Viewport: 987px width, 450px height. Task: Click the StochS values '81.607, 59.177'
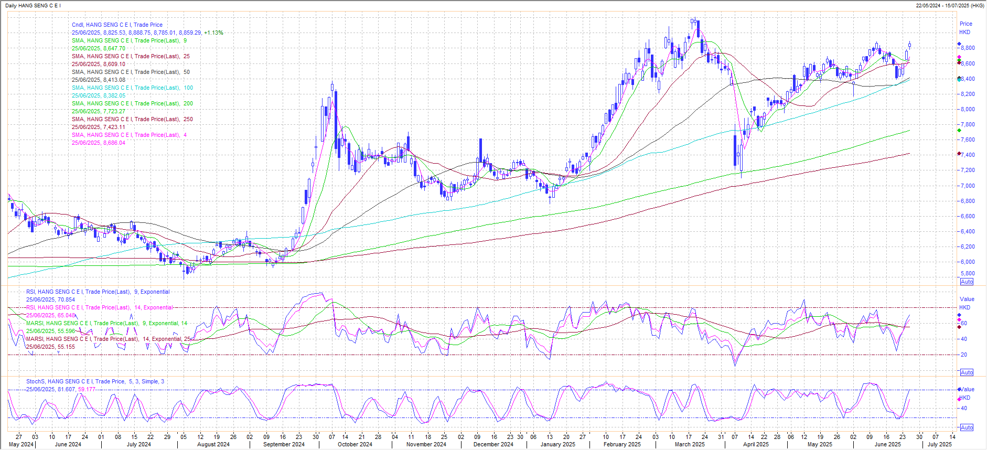[76, 389]
